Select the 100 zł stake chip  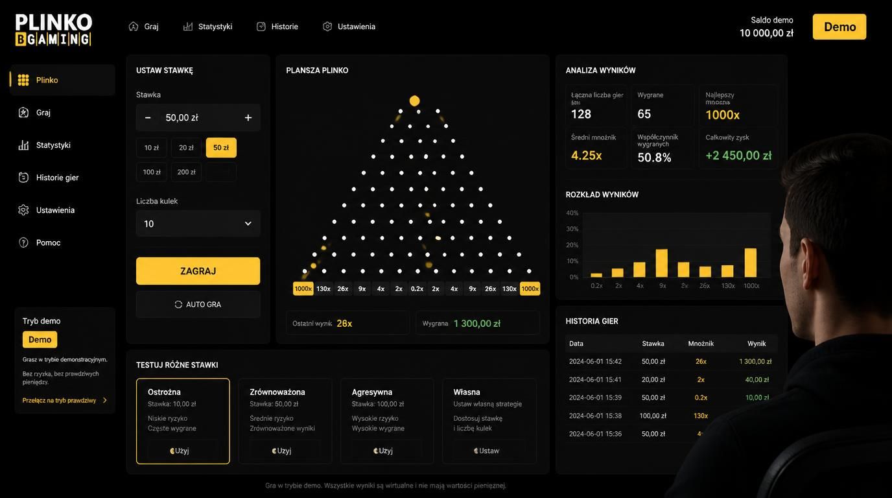[152, 172]
